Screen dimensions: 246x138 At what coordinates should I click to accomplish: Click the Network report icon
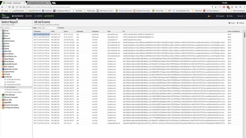pos(3,38)
